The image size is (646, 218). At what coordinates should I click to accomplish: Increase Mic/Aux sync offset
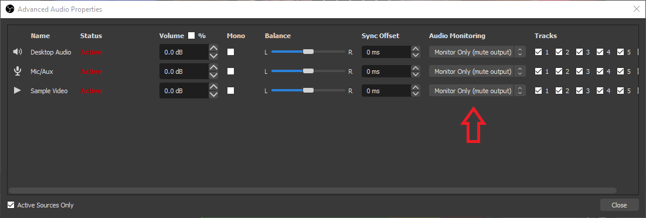[416, 67]
